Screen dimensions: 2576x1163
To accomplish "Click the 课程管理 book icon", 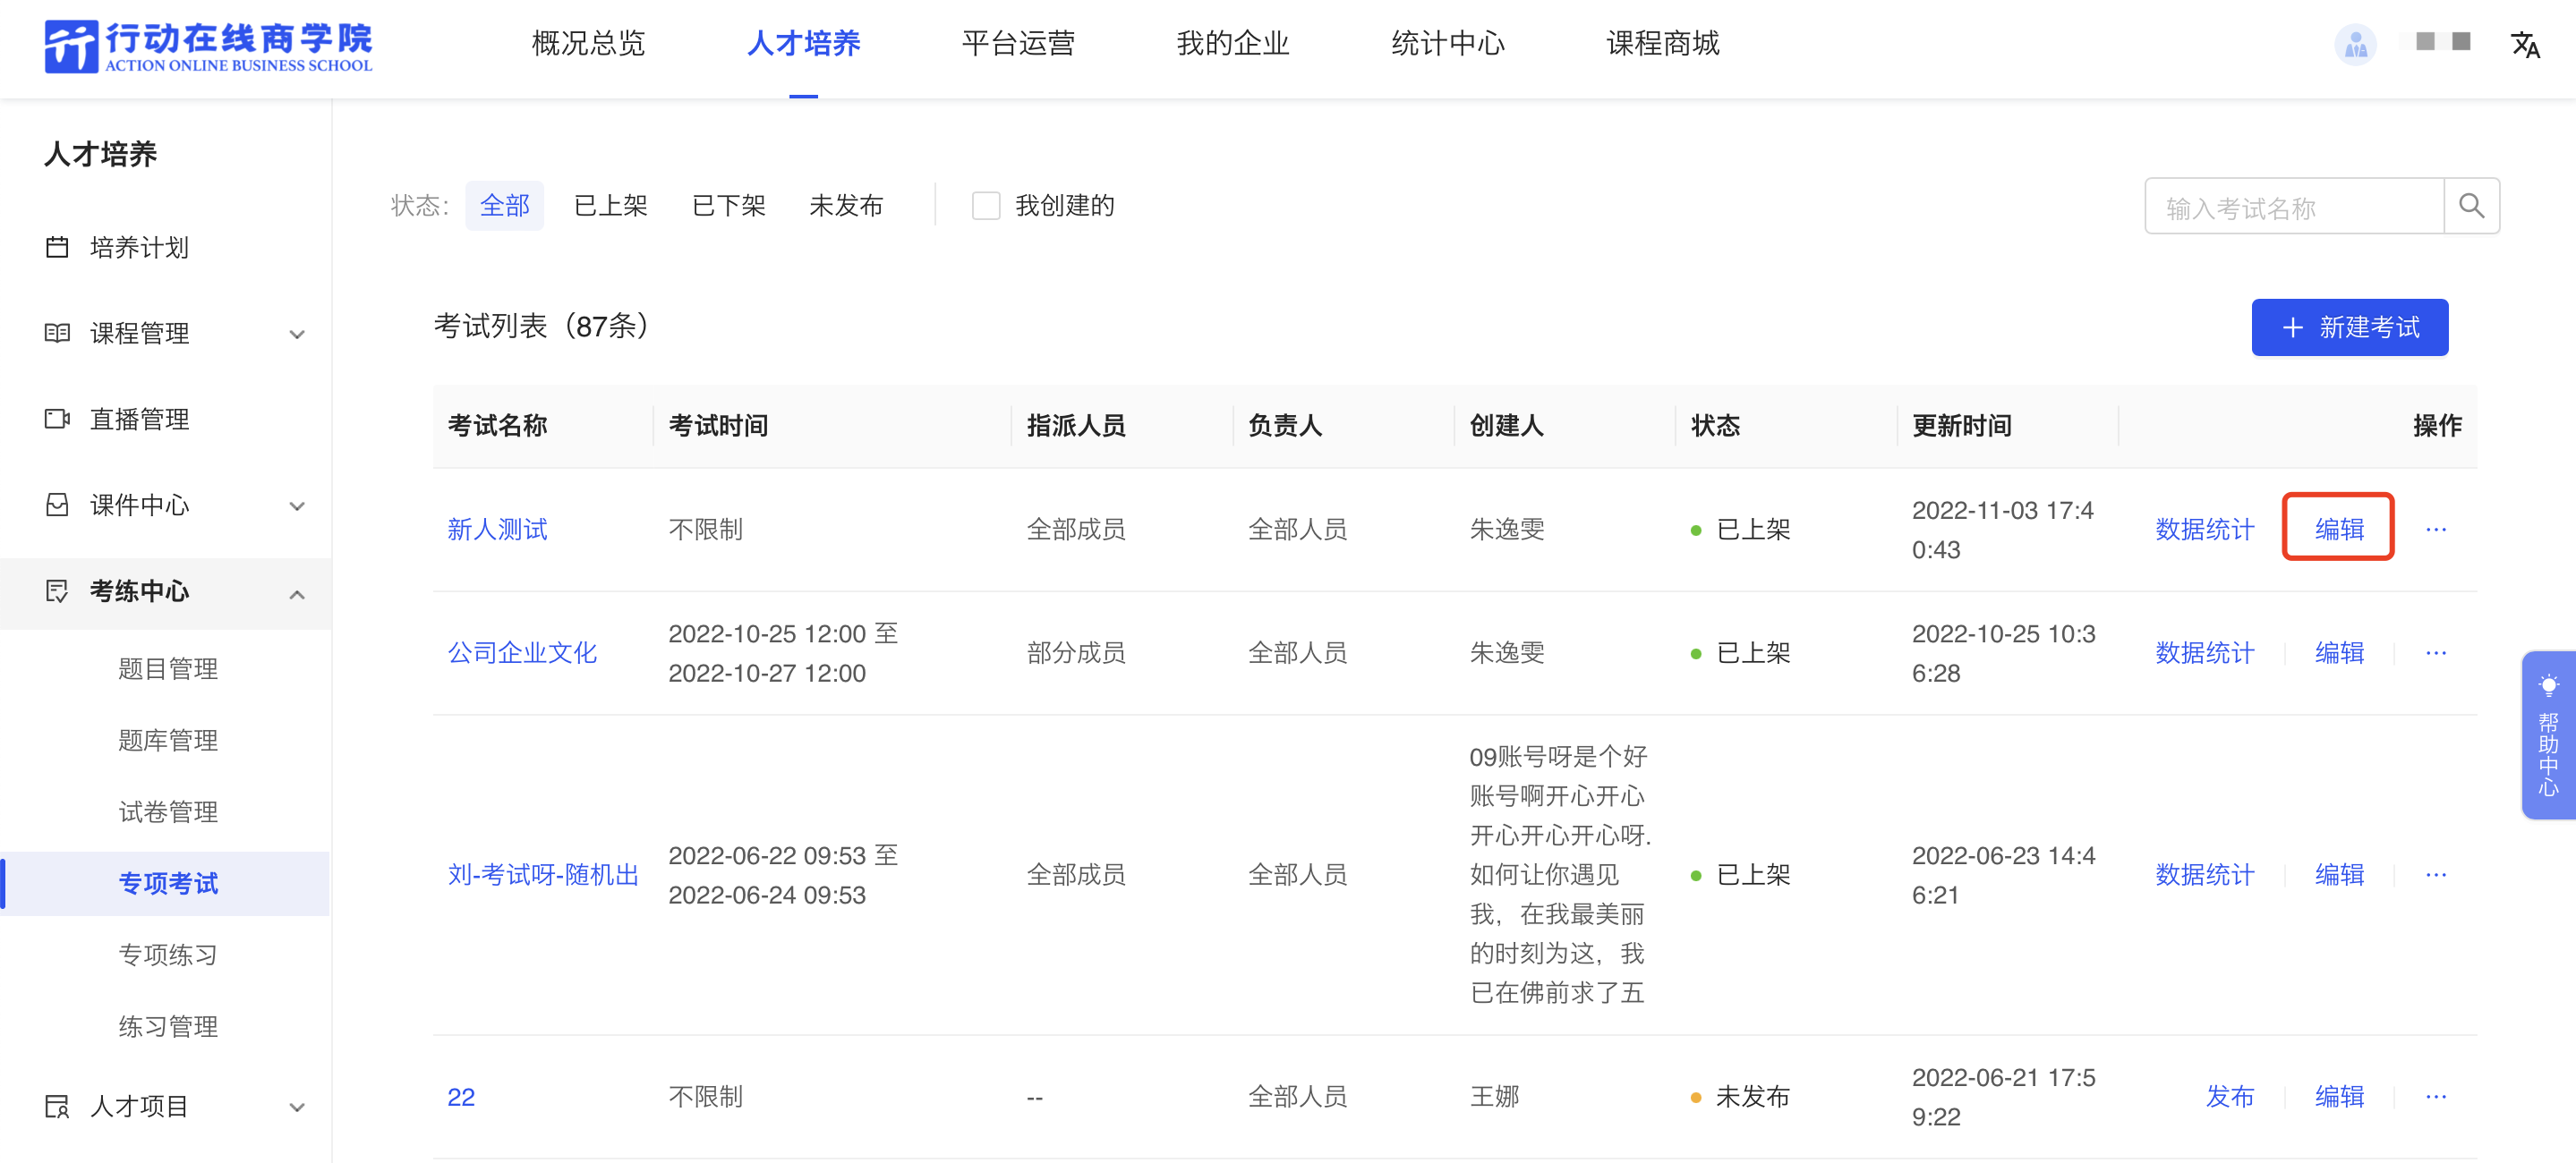I will 57,333.
